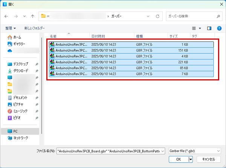
Task: Sort by 名前 column header
Action: tap(53, 36)
